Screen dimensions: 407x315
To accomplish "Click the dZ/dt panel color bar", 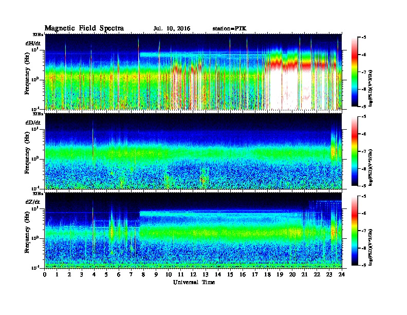I will (355, 231).
